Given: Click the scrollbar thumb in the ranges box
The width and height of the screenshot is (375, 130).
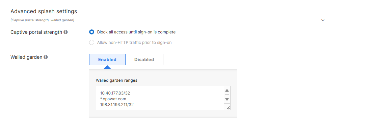Looking at the screenshot, I should click(x=227, y=95).
